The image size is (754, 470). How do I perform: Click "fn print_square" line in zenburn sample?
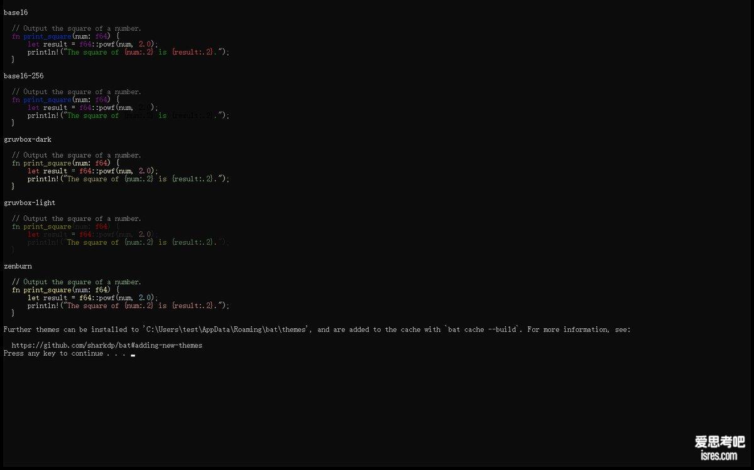coord(66,290)
